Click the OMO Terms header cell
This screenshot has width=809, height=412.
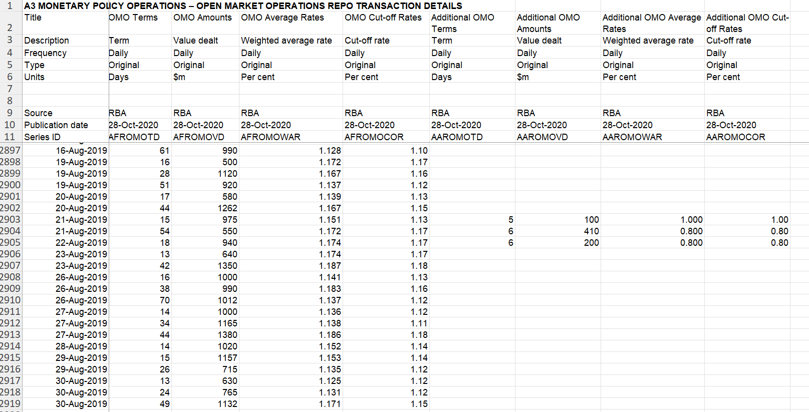tap(140, 23)
